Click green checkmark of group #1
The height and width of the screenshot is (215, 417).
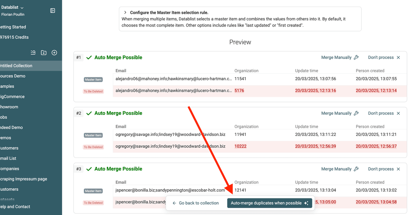click(89, 58)
